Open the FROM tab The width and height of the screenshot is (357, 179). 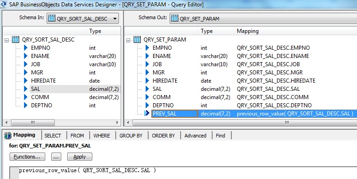click(77, 136)
